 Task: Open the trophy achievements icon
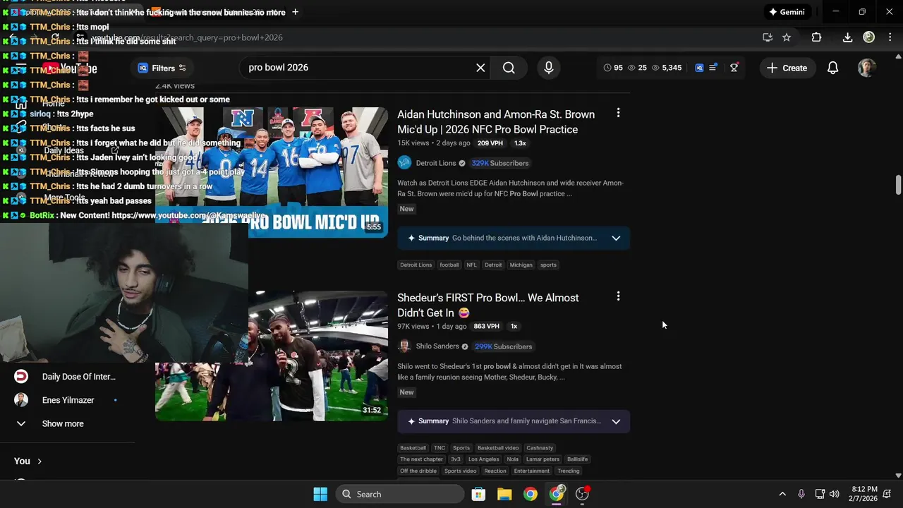pyautogui.click(x=734, y=68)
